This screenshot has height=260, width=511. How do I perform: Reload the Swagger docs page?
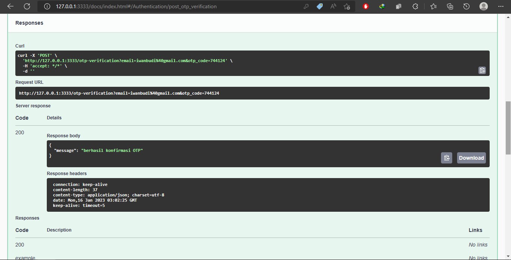[27, 6]
